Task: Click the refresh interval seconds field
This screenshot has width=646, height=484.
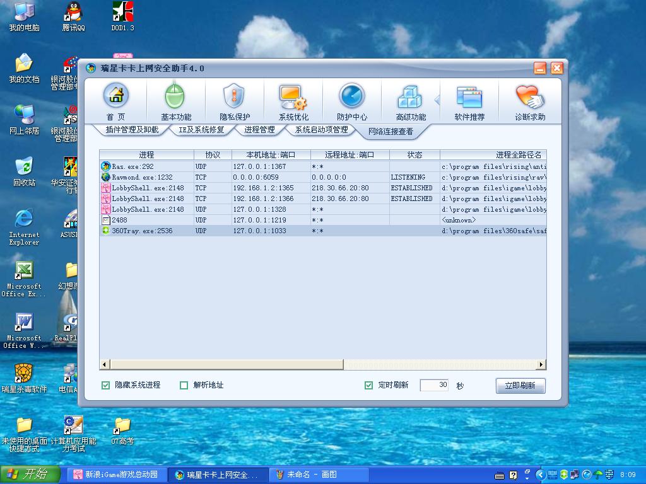Action: coord(434,385)
